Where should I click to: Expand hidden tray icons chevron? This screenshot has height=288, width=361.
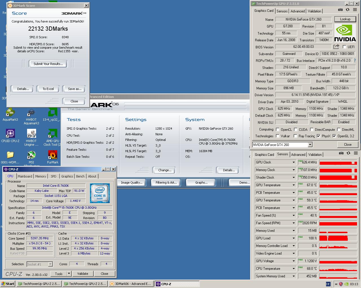336,284
